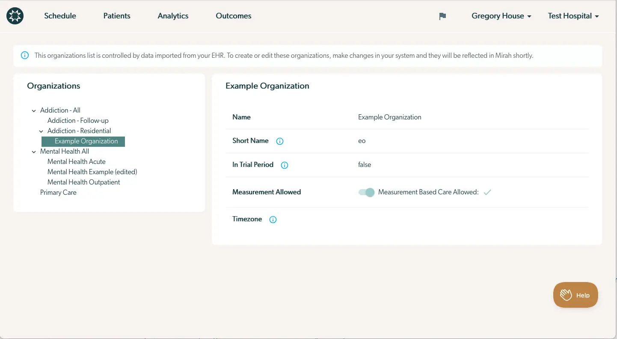Screen dimensions: 617x339
Task: Navigate to the Analytics page
Action: pos(173,16)
